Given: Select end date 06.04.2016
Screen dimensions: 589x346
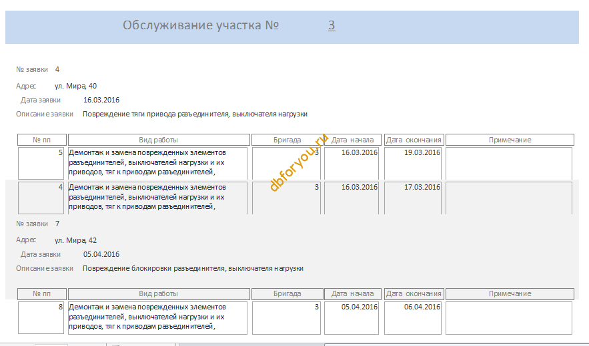Looking at the screenshot, I should (x=413, y=317).
